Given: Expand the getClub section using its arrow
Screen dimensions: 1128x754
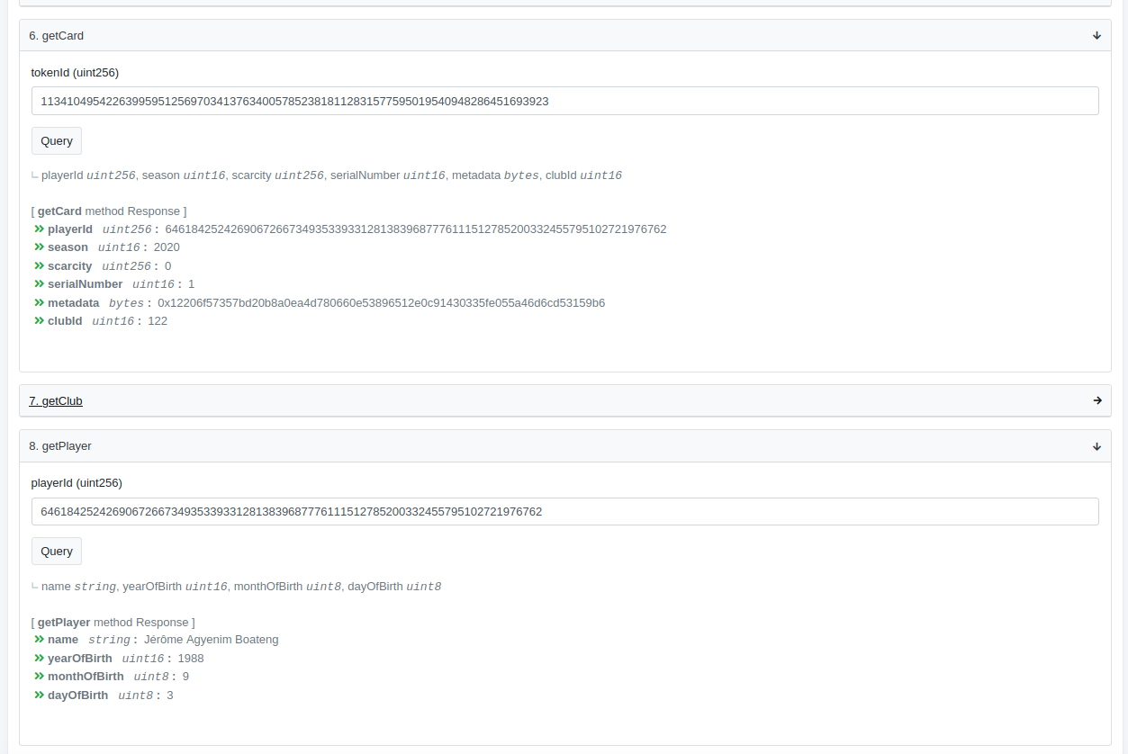Looking at the screenshot, I should (x=1096, y=401).
